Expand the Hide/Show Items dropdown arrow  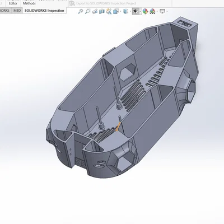point(141,11)
